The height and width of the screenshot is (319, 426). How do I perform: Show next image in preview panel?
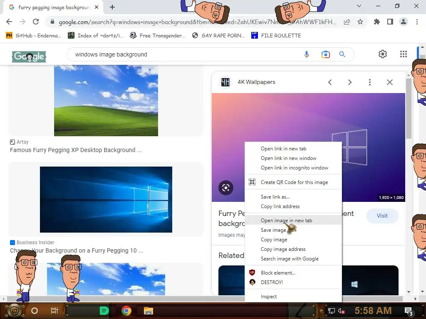(x=349, y=82)
